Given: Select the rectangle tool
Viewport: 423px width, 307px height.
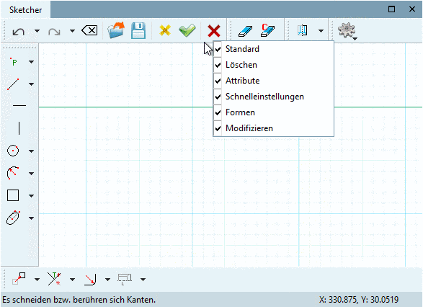Looking at the screenshot, I should click(x=13, y=195).
